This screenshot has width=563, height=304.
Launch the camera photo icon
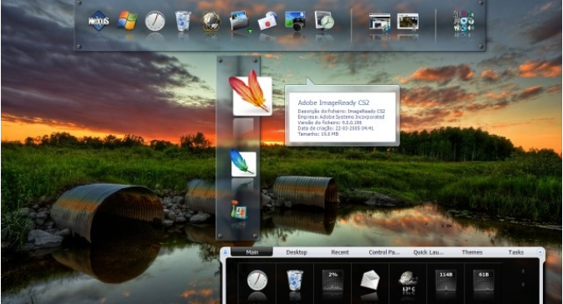tap(295, 21)
